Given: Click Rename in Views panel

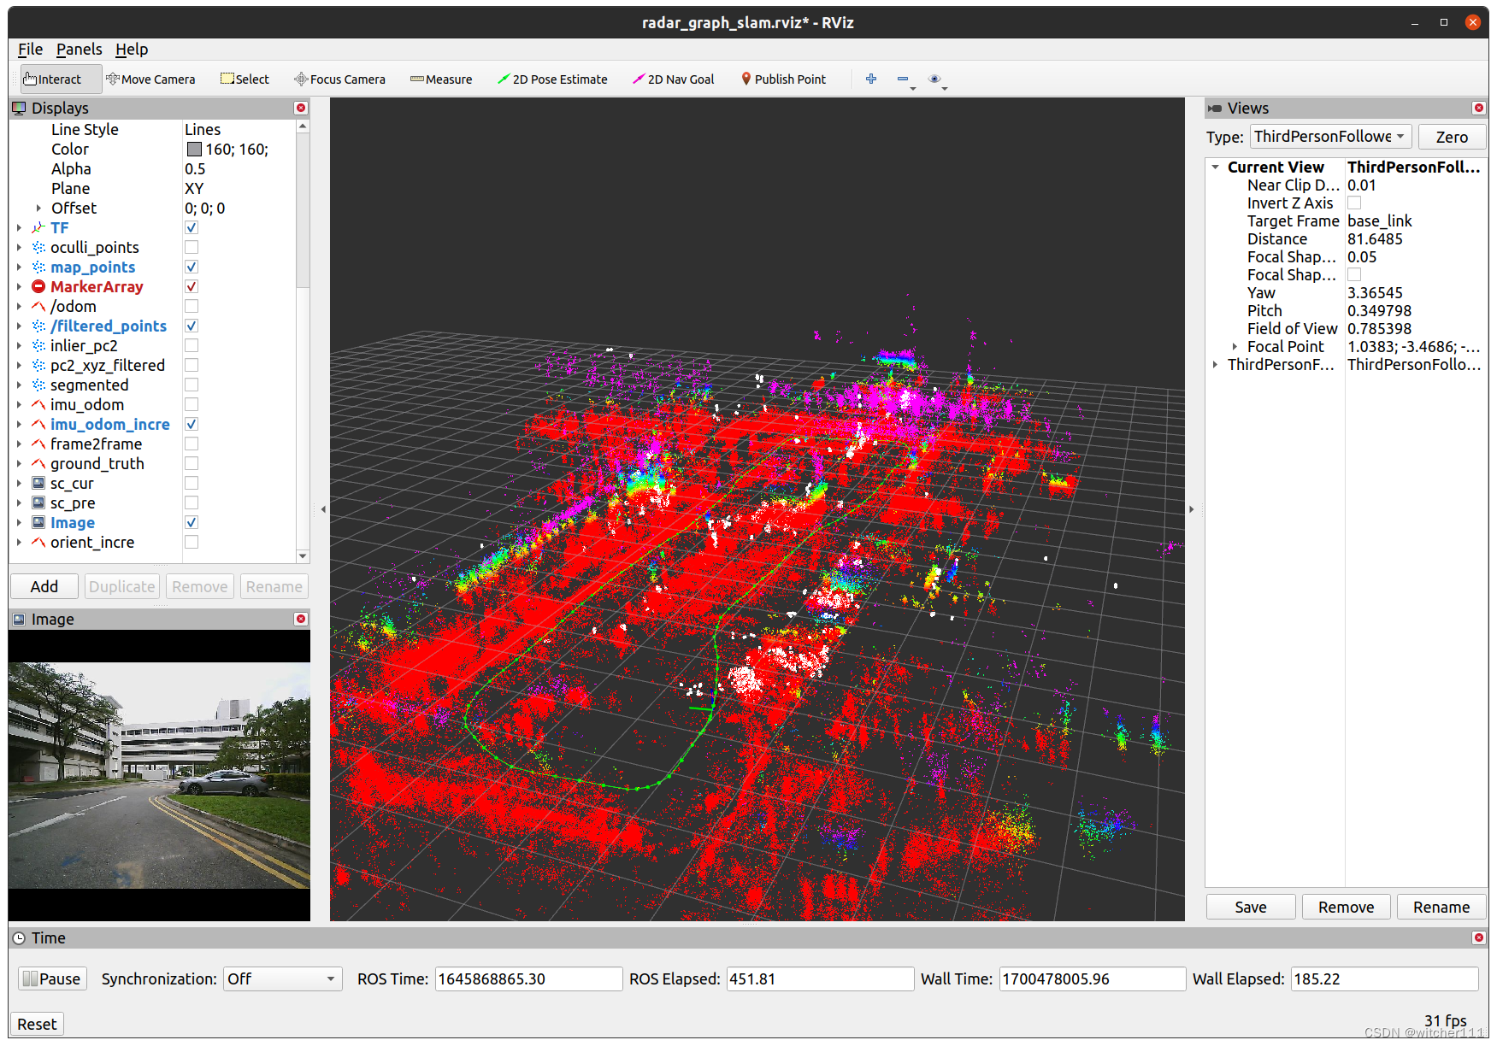Looking at the screenshot, I should (1441, 907).
